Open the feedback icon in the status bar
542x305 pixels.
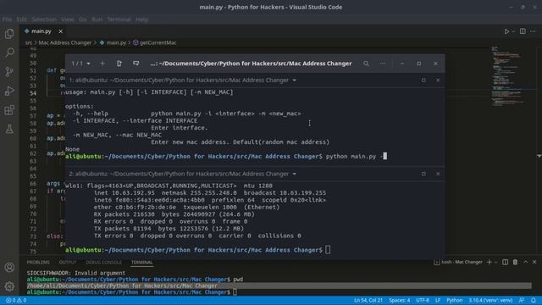(x=522, y=301)
